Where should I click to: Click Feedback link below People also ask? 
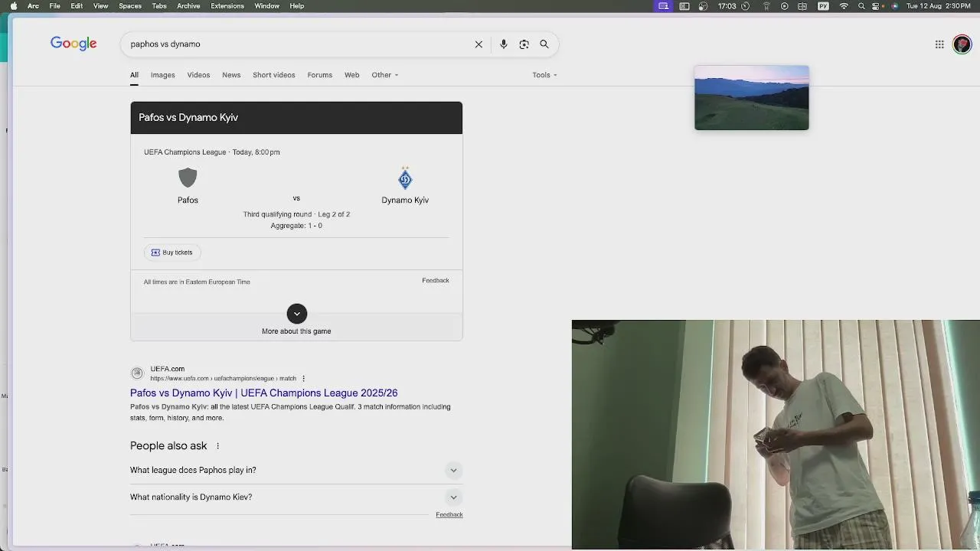coord(449,515)
